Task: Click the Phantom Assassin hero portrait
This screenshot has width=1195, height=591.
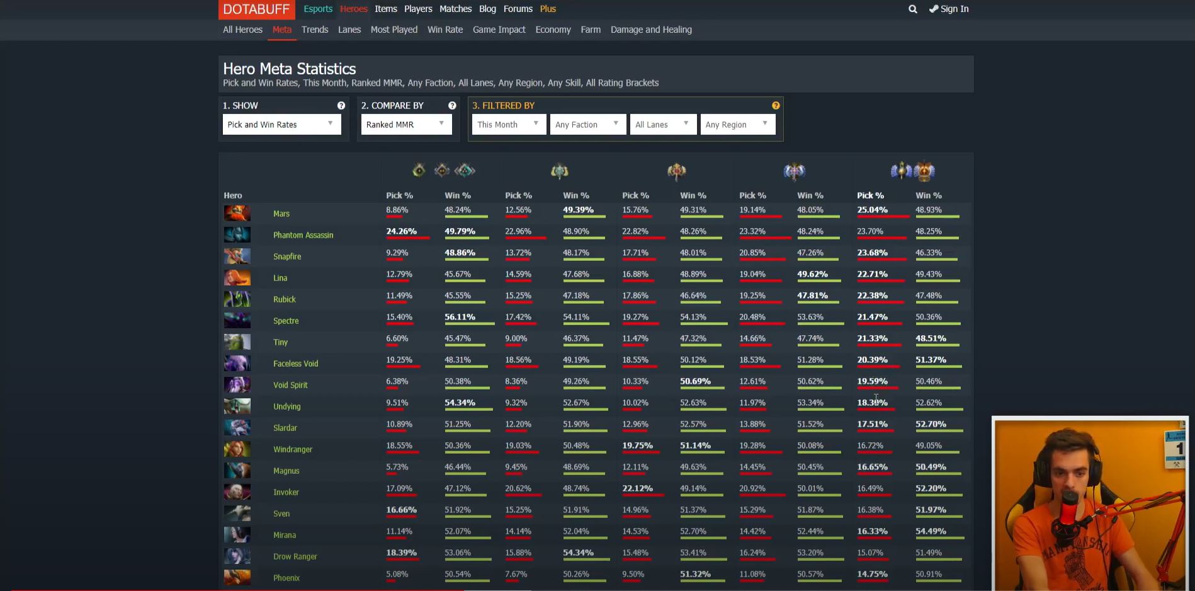Action: 237,234
